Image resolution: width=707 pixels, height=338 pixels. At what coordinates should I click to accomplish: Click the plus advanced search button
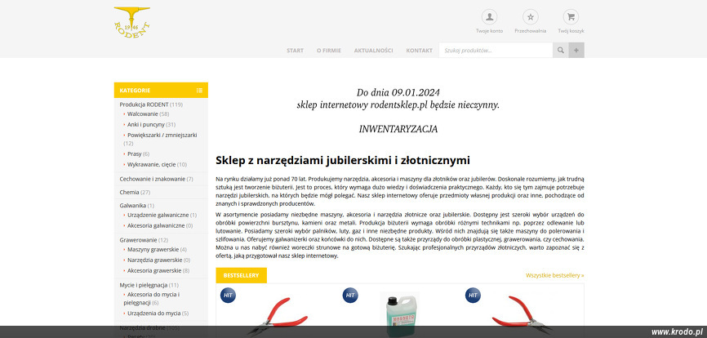(576, 51)
